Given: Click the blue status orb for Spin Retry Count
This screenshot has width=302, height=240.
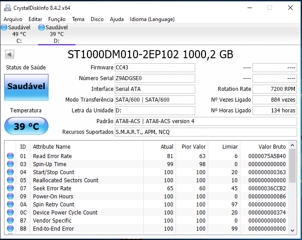Looking at the screenshot, I should [x=10, y=204].
